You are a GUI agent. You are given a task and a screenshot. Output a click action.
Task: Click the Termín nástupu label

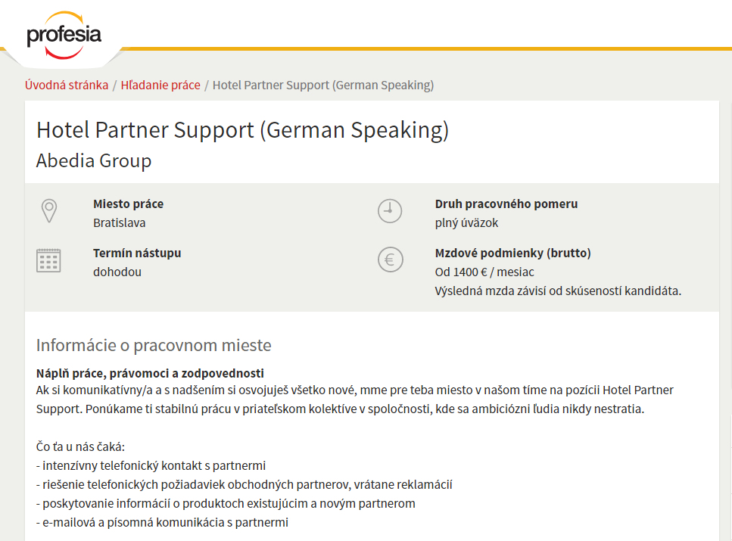pos(137,253)
